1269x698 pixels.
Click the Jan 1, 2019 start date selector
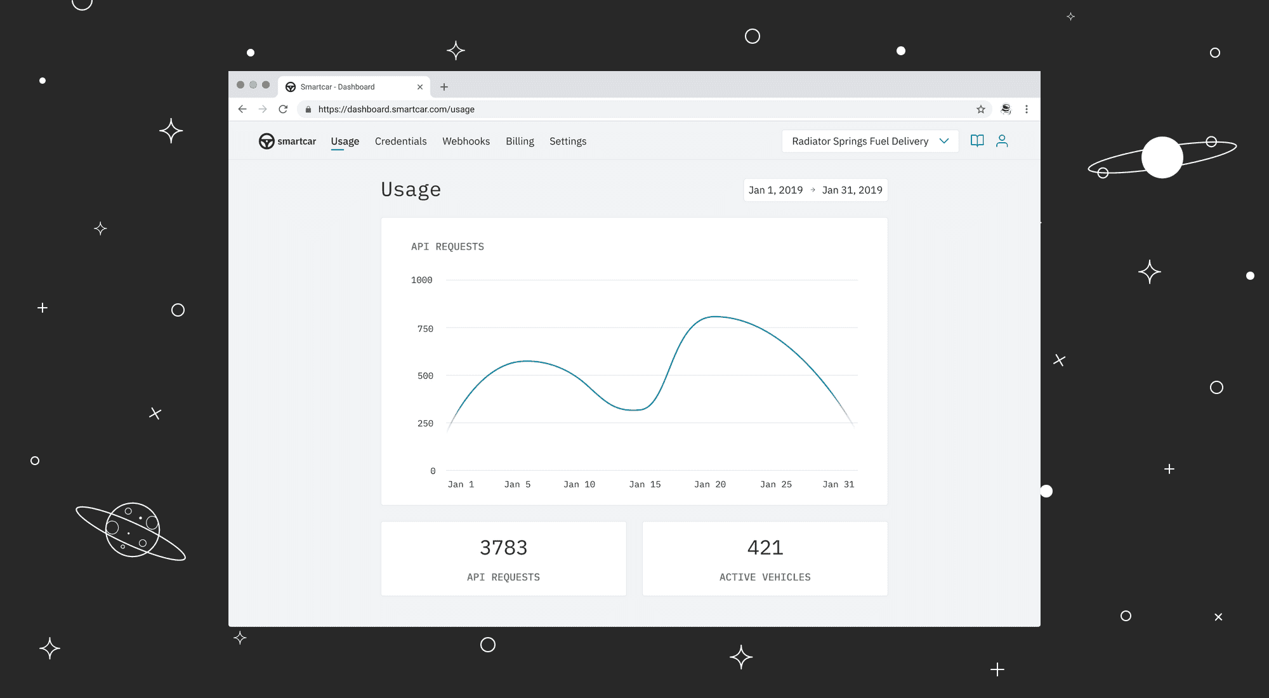[775, 190]
